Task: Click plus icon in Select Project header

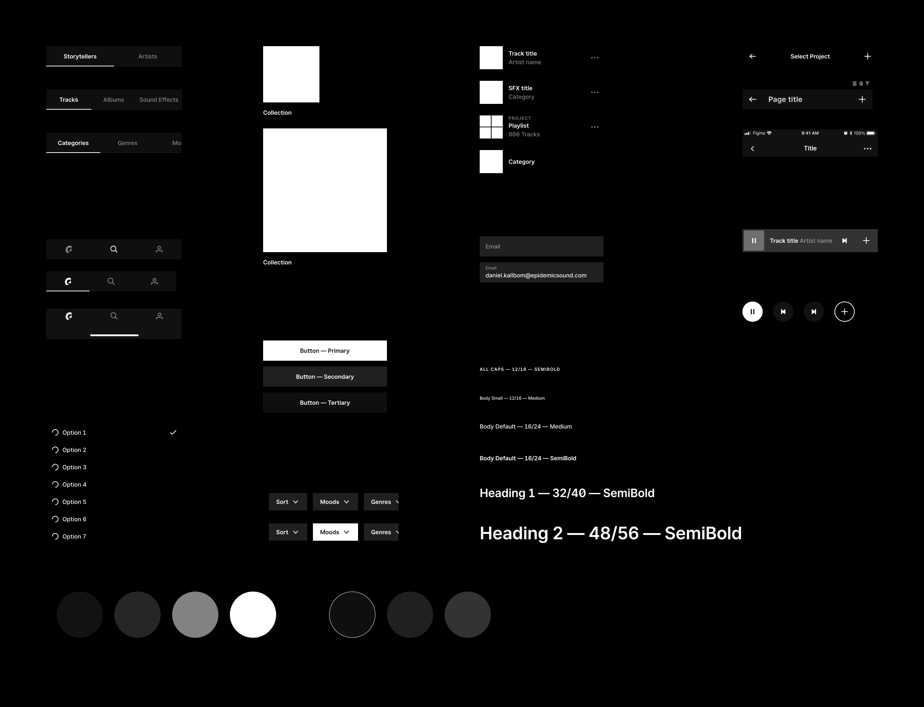Action: [x=867, y=56]
